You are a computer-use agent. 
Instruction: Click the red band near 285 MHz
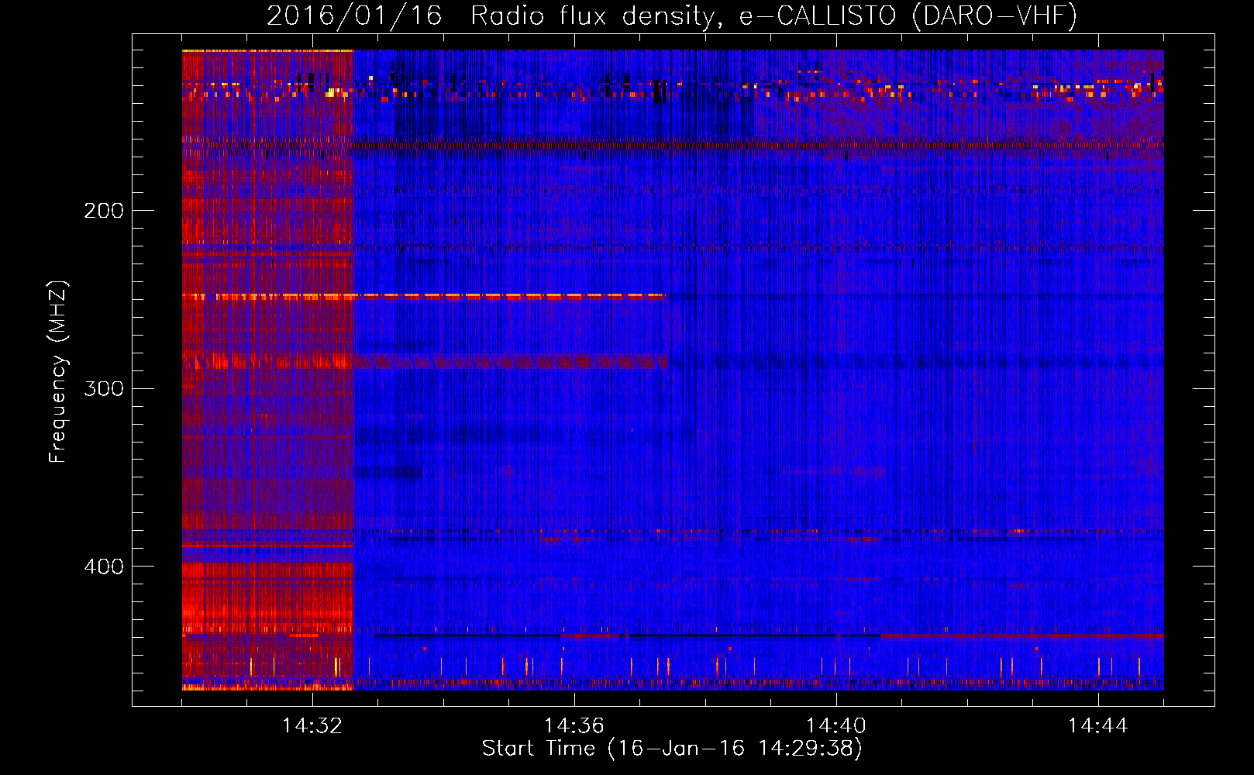click(x=425, y=360)
